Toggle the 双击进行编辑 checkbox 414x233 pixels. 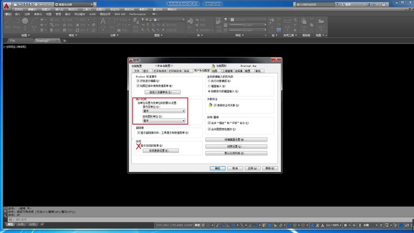coord(139,81)
